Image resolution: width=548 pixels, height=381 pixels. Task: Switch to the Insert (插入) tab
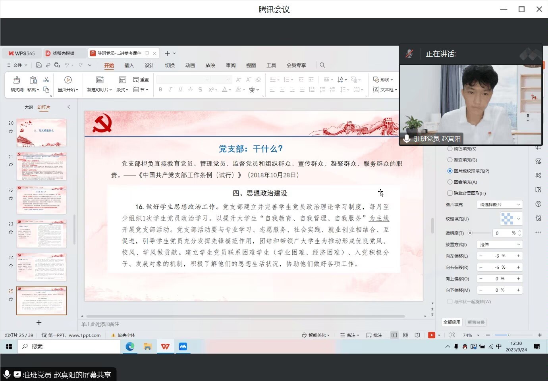129,65
